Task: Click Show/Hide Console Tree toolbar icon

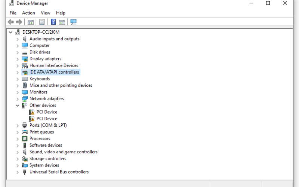Action: tap(31, 22)
